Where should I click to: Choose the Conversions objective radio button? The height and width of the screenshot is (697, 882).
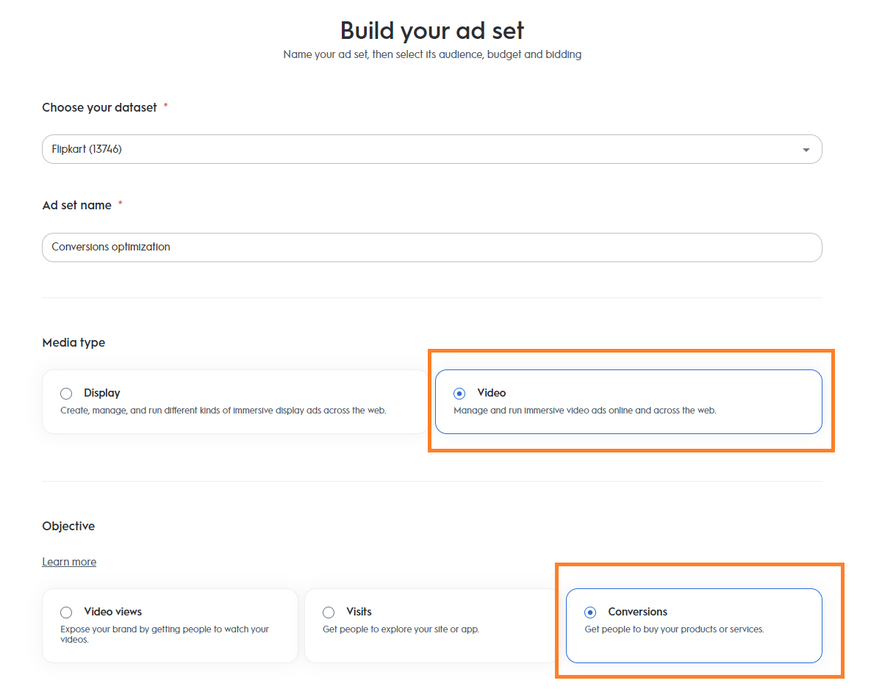point(590,613)
